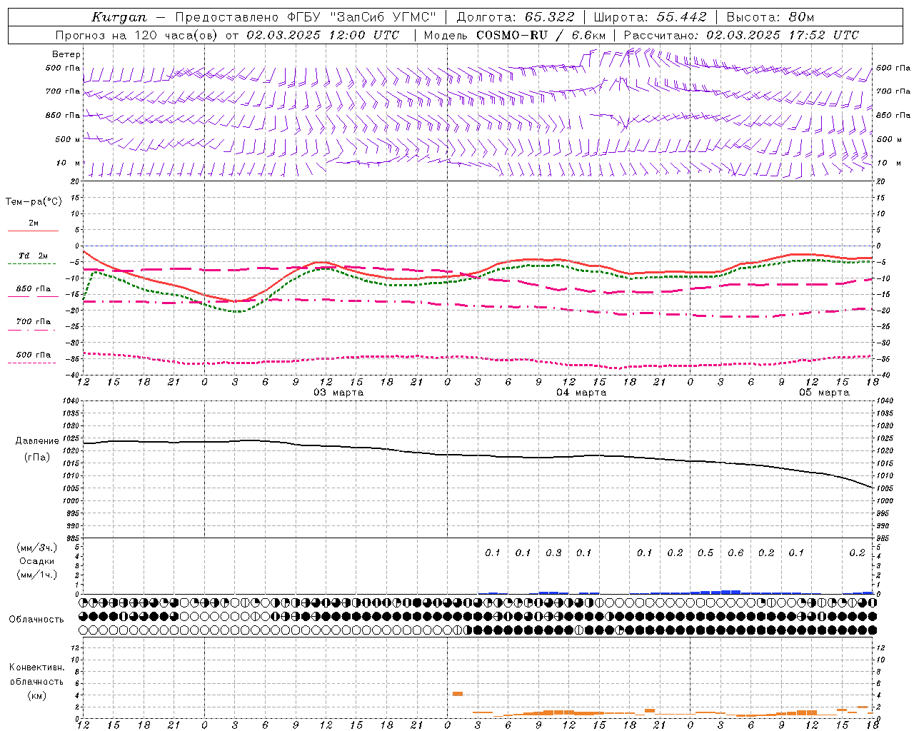Click the (км) unit label
Image resolution: width=914 pixels, height=731 pixels.
point(36,695)
